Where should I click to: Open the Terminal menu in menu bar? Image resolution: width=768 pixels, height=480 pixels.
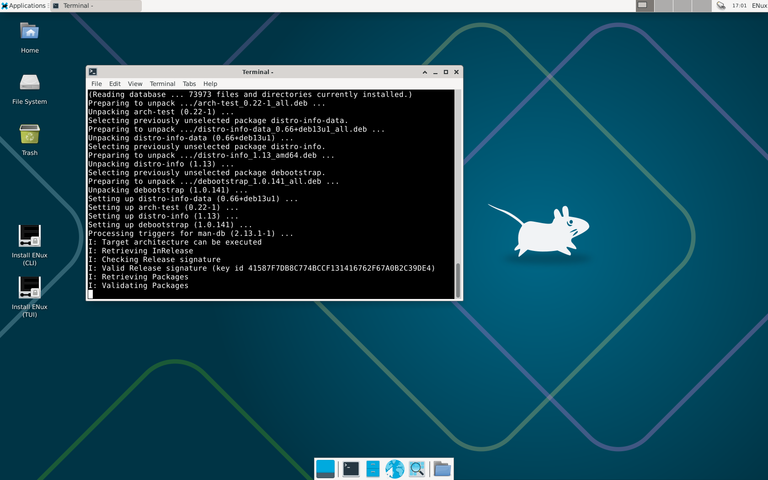click(x=162, y=84)
